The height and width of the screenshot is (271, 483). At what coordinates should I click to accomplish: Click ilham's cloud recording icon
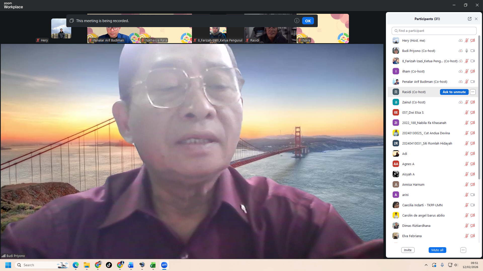pos(460,71)
